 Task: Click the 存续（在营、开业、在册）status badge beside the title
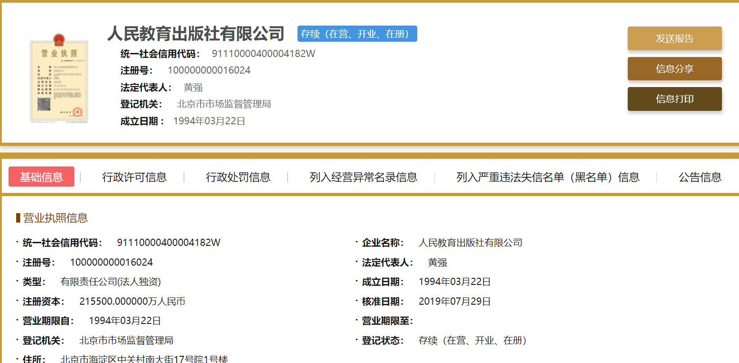click(x=357, y=34)
